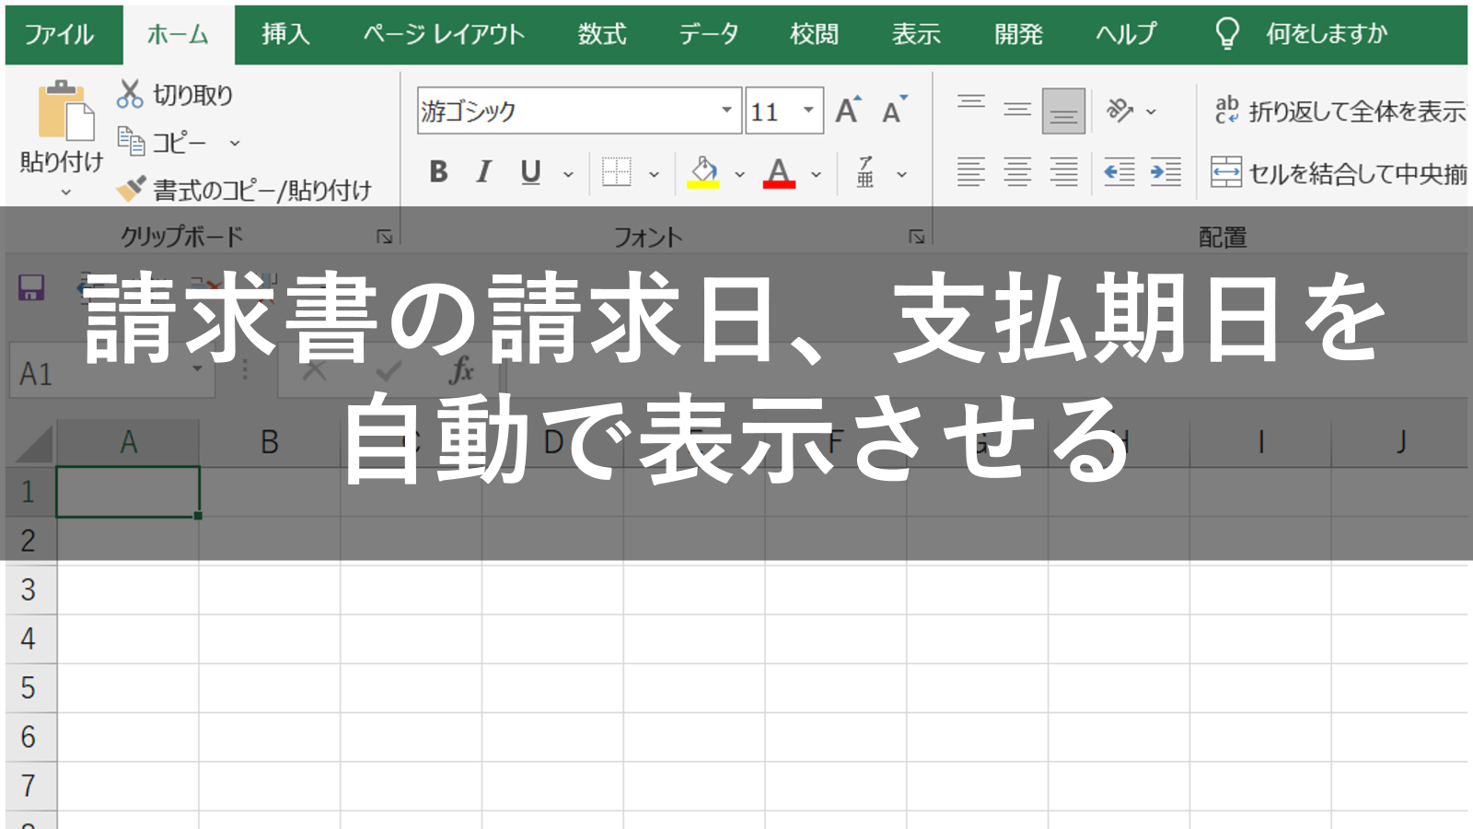Increase font size with large A icon

[848, 111]
